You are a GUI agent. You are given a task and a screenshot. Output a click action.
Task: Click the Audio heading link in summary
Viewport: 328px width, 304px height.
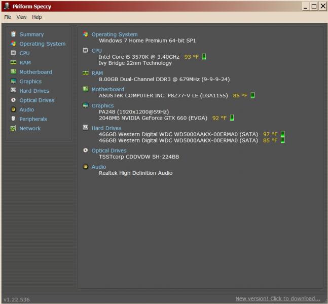[x=99, y=167]
